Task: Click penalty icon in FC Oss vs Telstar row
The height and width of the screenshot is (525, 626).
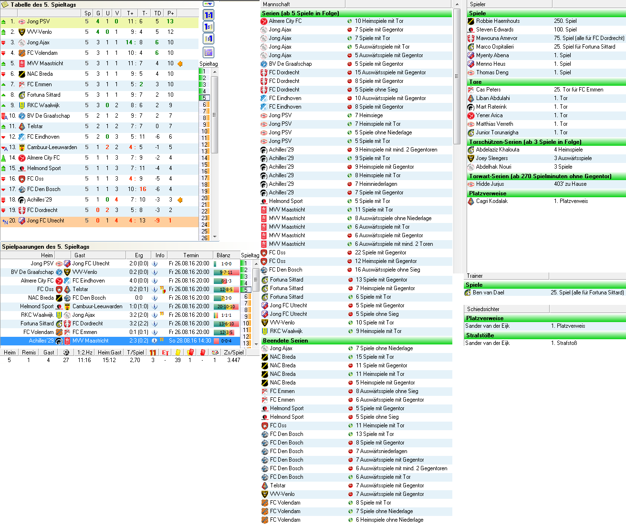Action: pos(162,289)
